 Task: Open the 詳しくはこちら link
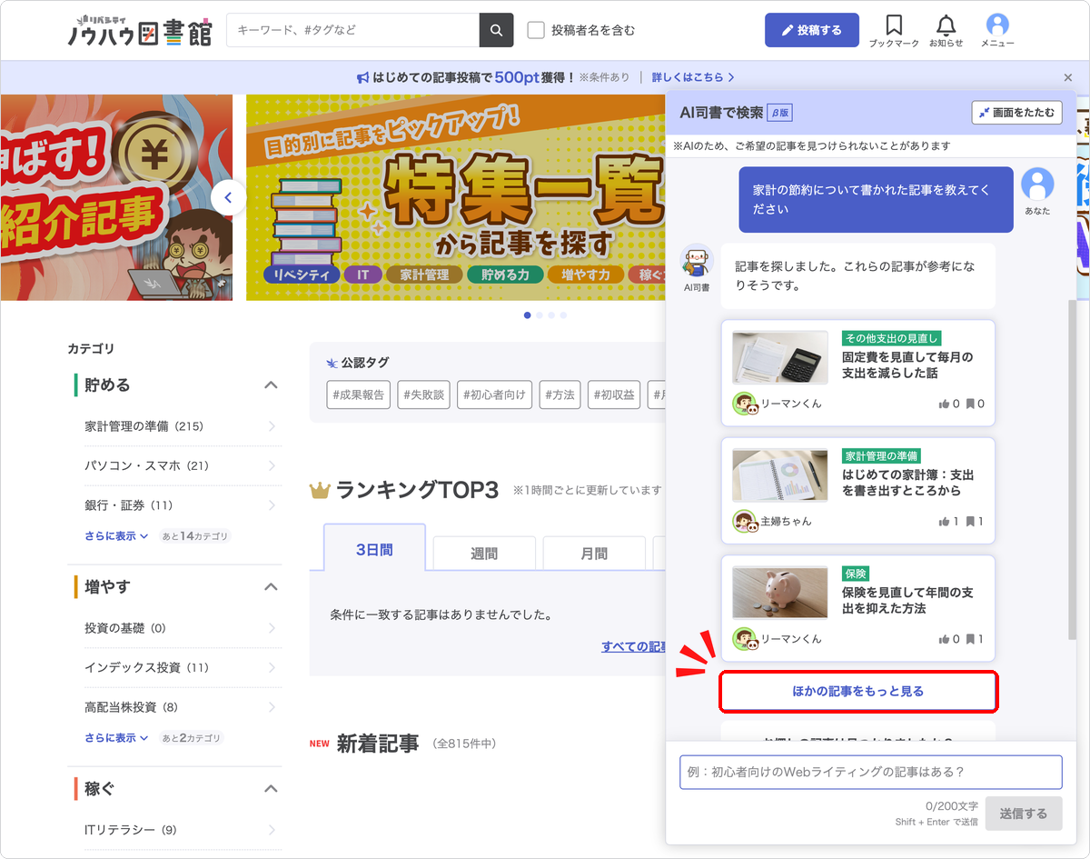pyautogui.click(x=693, y=77)
